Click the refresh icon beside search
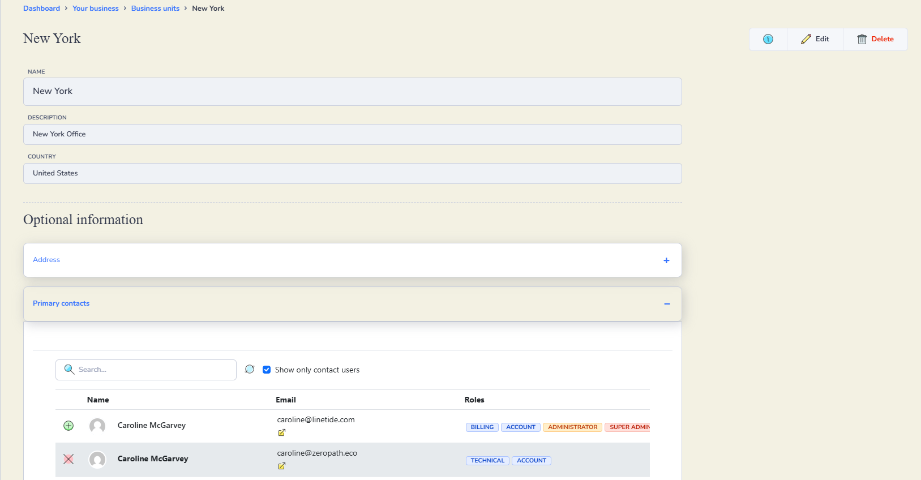Screen dimensions: 921x480 point(250,369)
